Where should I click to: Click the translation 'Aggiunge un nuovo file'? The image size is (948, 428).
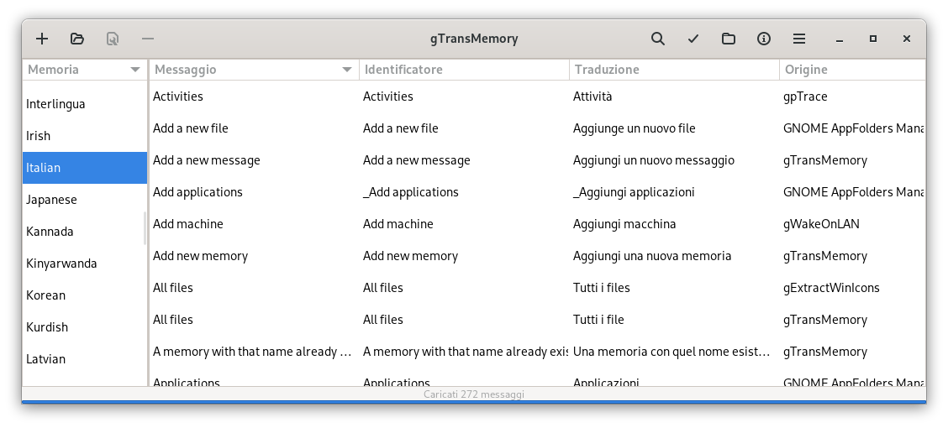pyautogui.click(x=635, y=128)
